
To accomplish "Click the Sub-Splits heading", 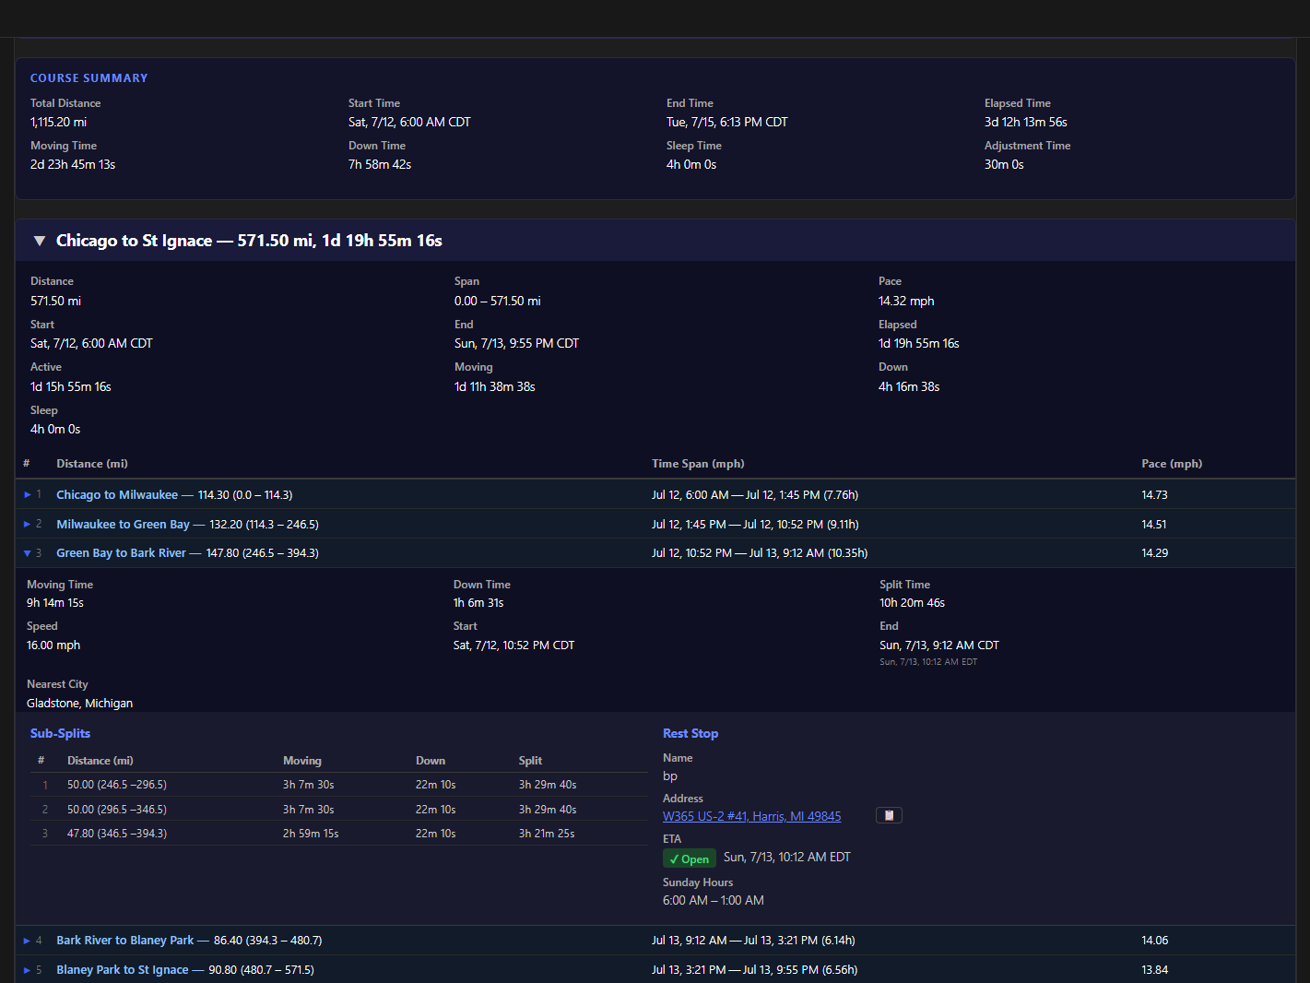I will tap(60, 733).
